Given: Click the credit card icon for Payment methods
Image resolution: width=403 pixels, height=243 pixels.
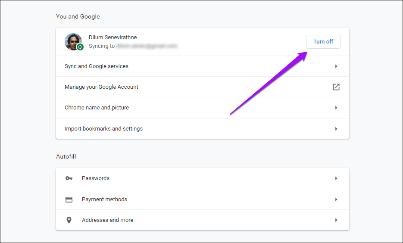Looking at the screenshot, I should click(x=69, y=199).
